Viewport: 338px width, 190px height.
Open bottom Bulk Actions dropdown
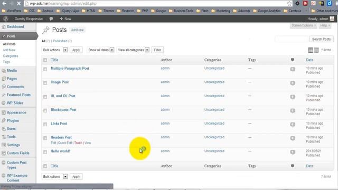pyautogui.click(x=55, y=177)
